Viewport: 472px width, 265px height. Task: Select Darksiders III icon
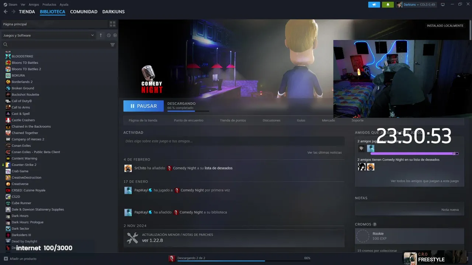pyautogui.click(x=8, y=235)
